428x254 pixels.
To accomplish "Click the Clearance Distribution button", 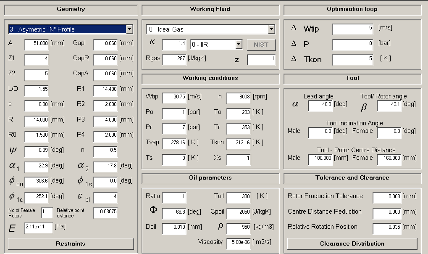I will [352, 243].
